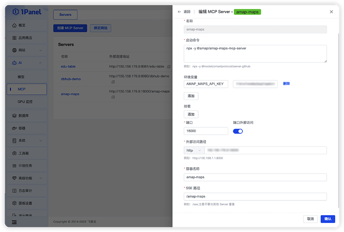Click the 名称 column header
This screenshot has height=232, width=344.
[64, 57]
